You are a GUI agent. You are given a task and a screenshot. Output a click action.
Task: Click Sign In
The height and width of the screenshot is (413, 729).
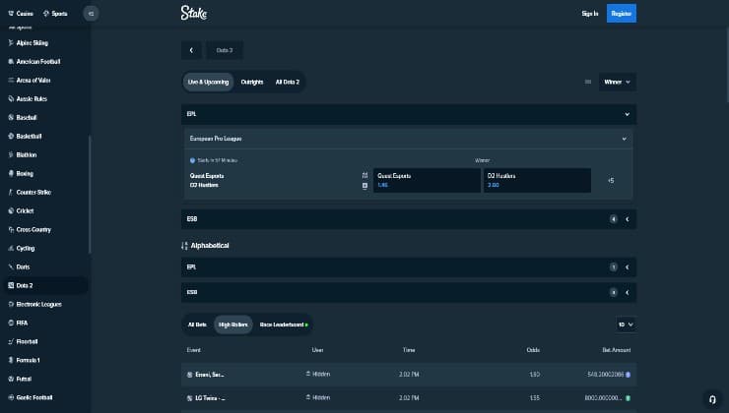tap(589, 14)
